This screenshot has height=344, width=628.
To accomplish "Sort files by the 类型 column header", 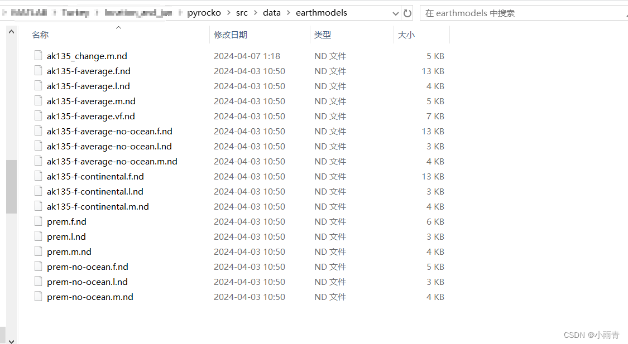I will (323, 35).
